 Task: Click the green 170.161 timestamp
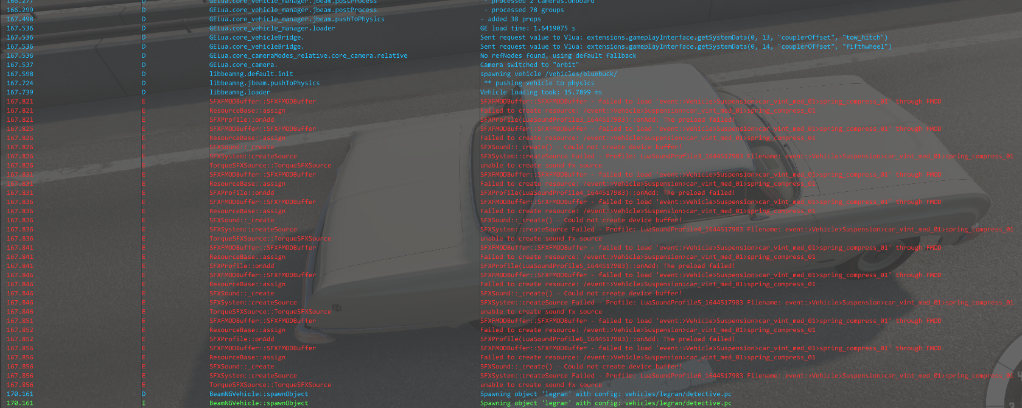coord(20,403)
